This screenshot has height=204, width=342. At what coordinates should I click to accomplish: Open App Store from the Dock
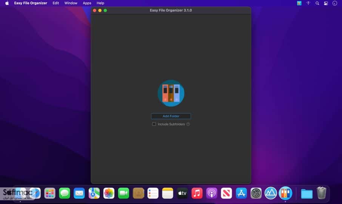(x=241, y=193)
